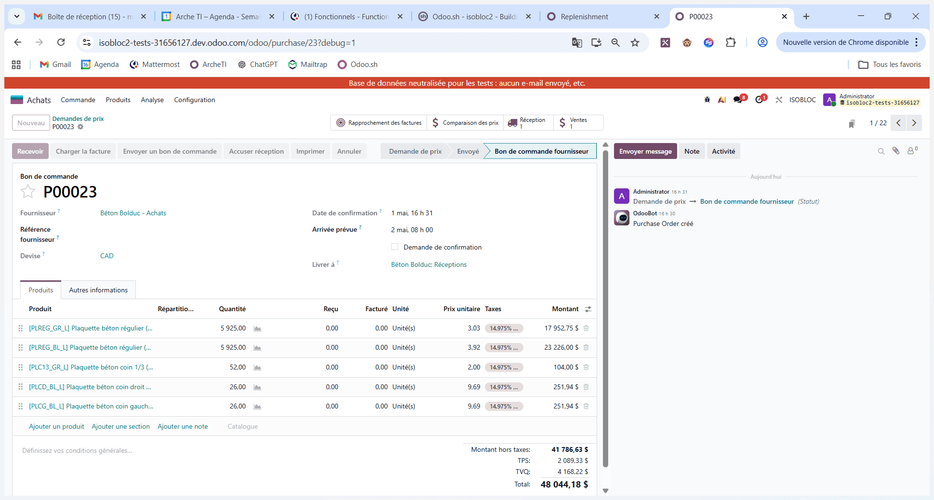Click Ajouter un produit link

click(x=56, y=426)
